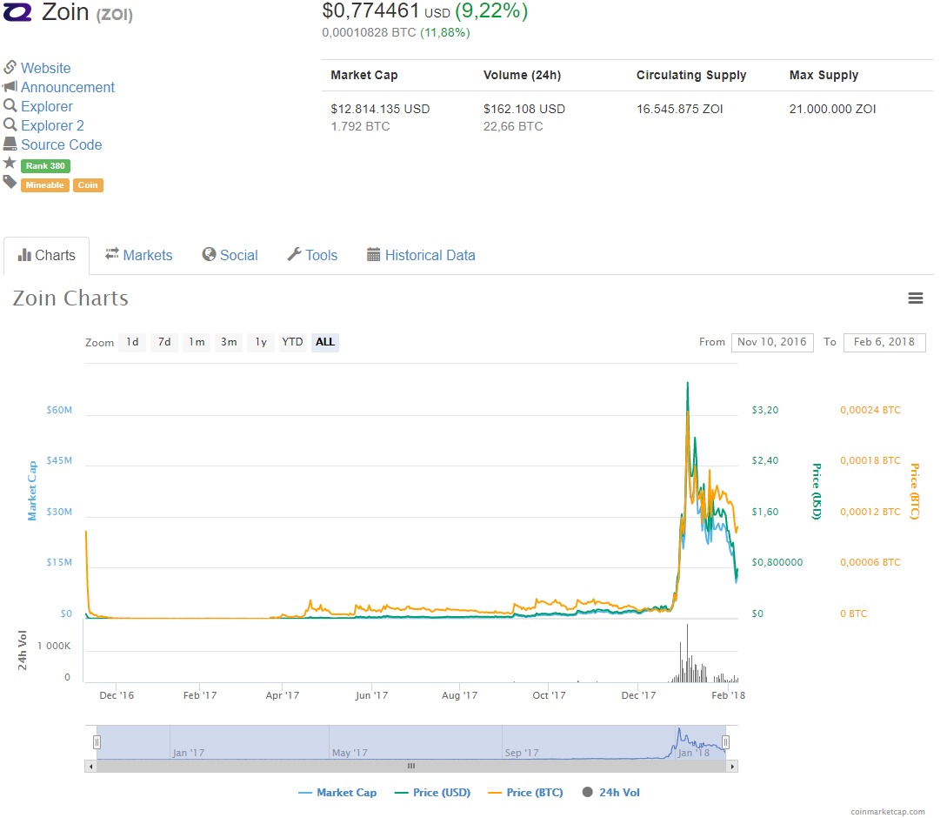Toggle 24h Vol series in legend
Image resolution: width=947 pixels, height=818 pixels.
click(610, 793)
